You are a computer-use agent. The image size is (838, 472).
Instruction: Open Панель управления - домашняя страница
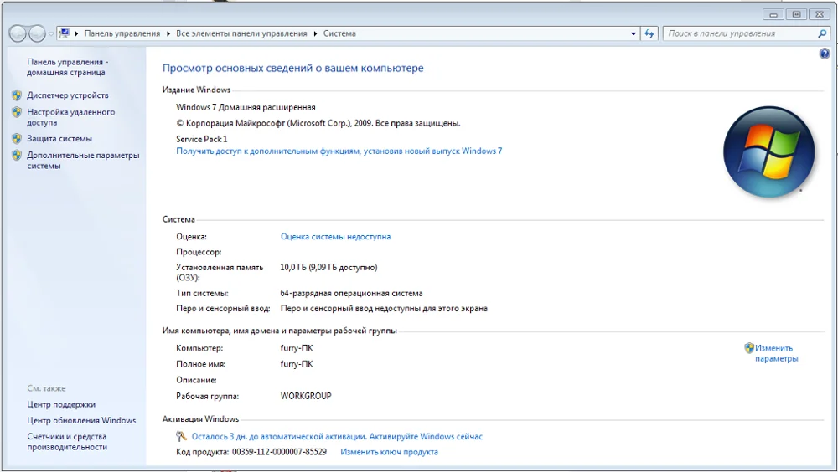point(67,67)
